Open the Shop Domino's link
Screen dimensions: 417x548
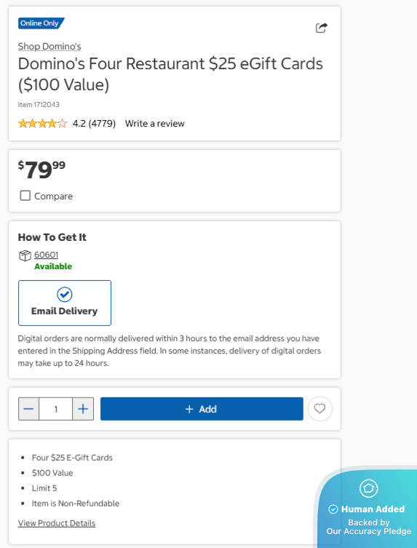pyautogui.click(x=49, y=47)
